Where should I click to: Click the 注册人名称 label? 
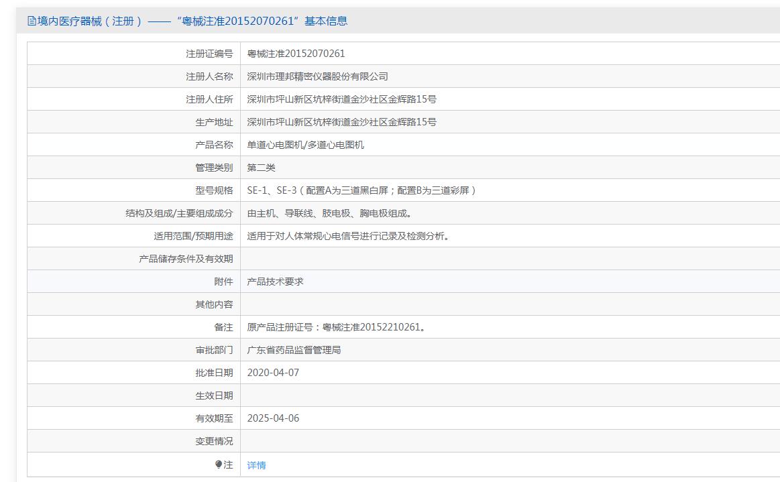[209, 76]
